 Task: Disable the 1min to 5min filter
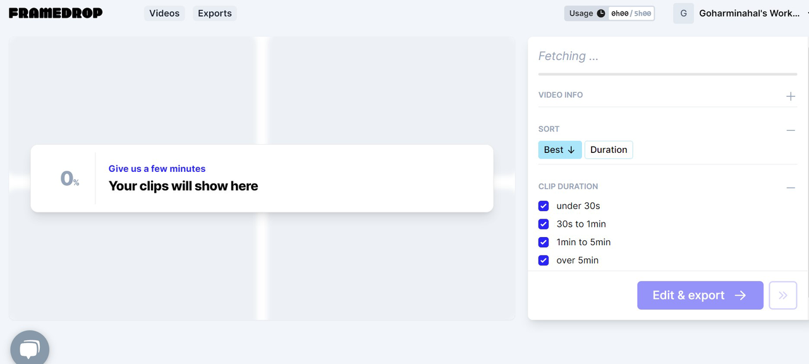click(x=544, y=242)
